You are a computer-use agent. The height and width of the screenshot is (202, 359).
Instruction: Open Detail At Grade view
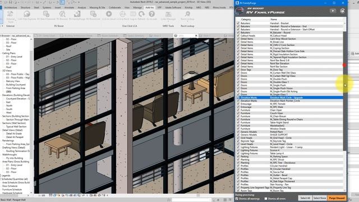13,134
